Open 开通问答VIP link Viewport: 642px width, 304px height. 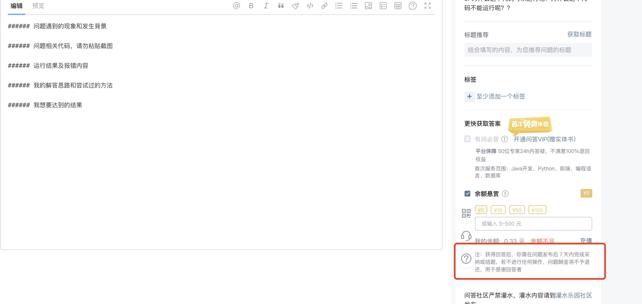[544, 139]
